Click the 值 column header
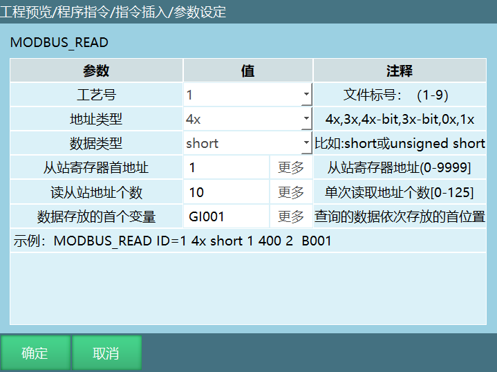 (247, 71)
